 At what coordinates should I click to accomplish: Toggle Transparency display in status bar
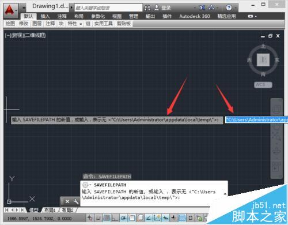click(x=182, y=218)
